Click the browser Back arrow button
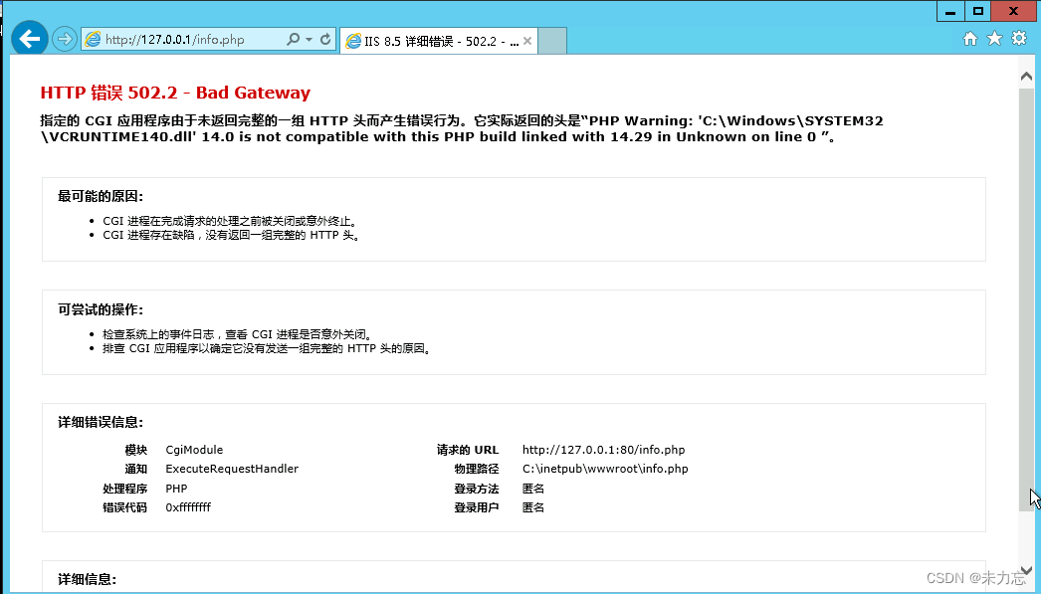 pyautogui.click(x=29, y=39)
